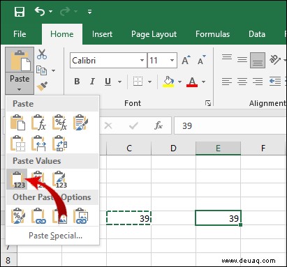Click the large Paste clipboard button
287x267 pixels.
point(20,60)
